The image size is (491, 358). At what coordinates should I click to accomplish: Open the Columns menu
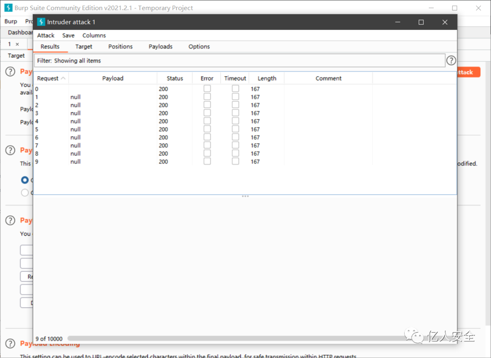pos(94,35)
